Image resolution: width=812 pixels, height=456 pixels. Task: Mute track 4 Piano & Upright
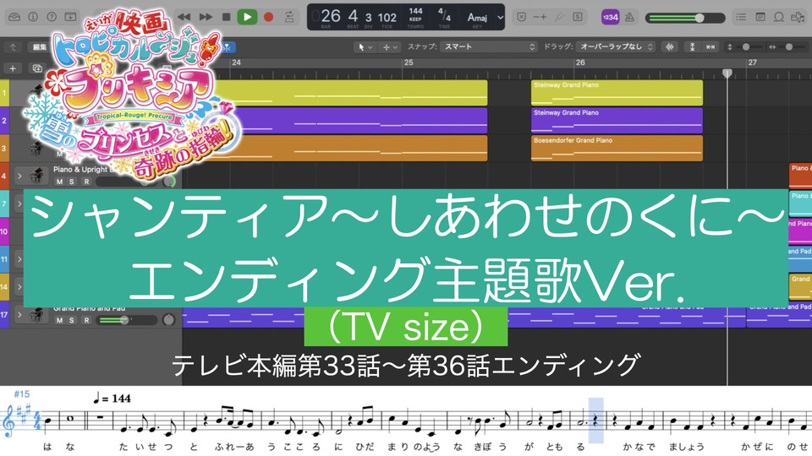coord(59,182)
